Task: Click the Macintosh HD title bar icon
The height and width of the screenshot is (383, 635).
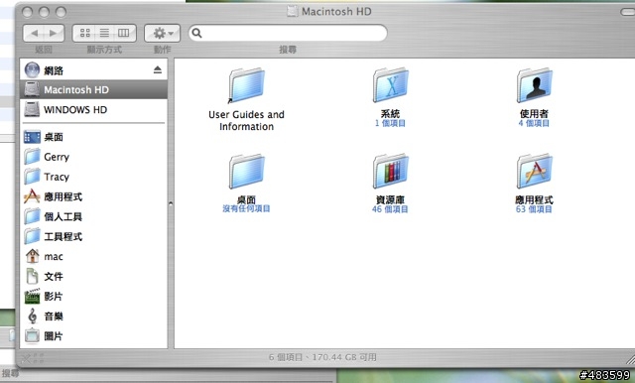Action: tap(293, 11)
